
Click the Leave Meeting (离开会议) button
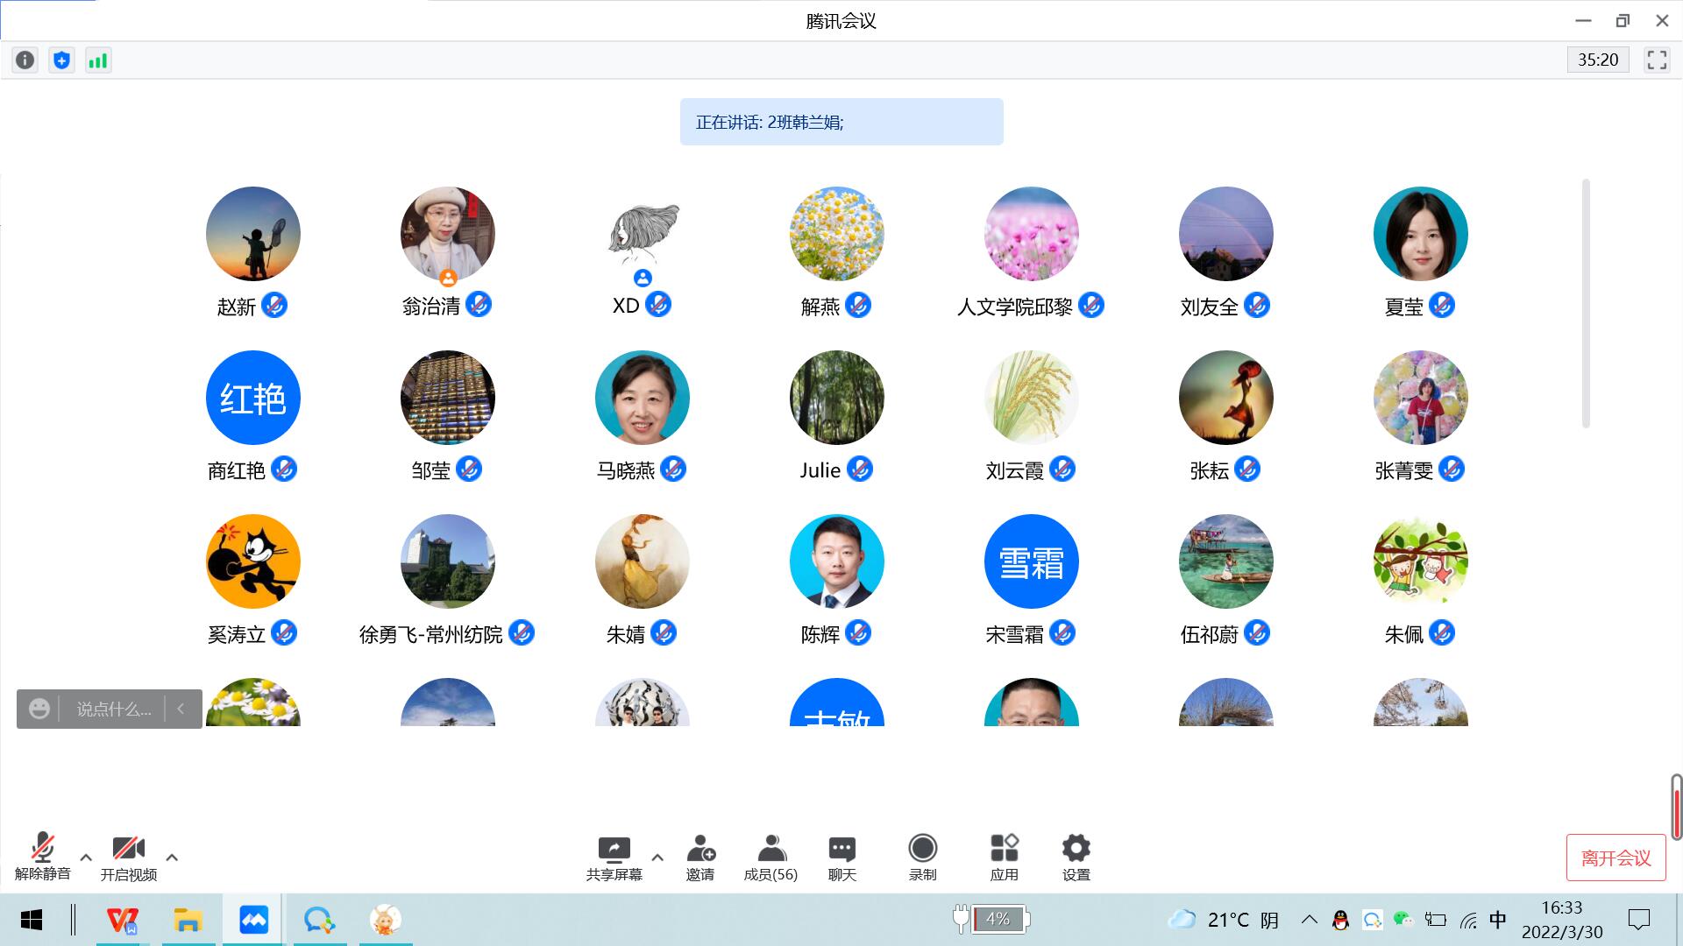point(1616,858)
